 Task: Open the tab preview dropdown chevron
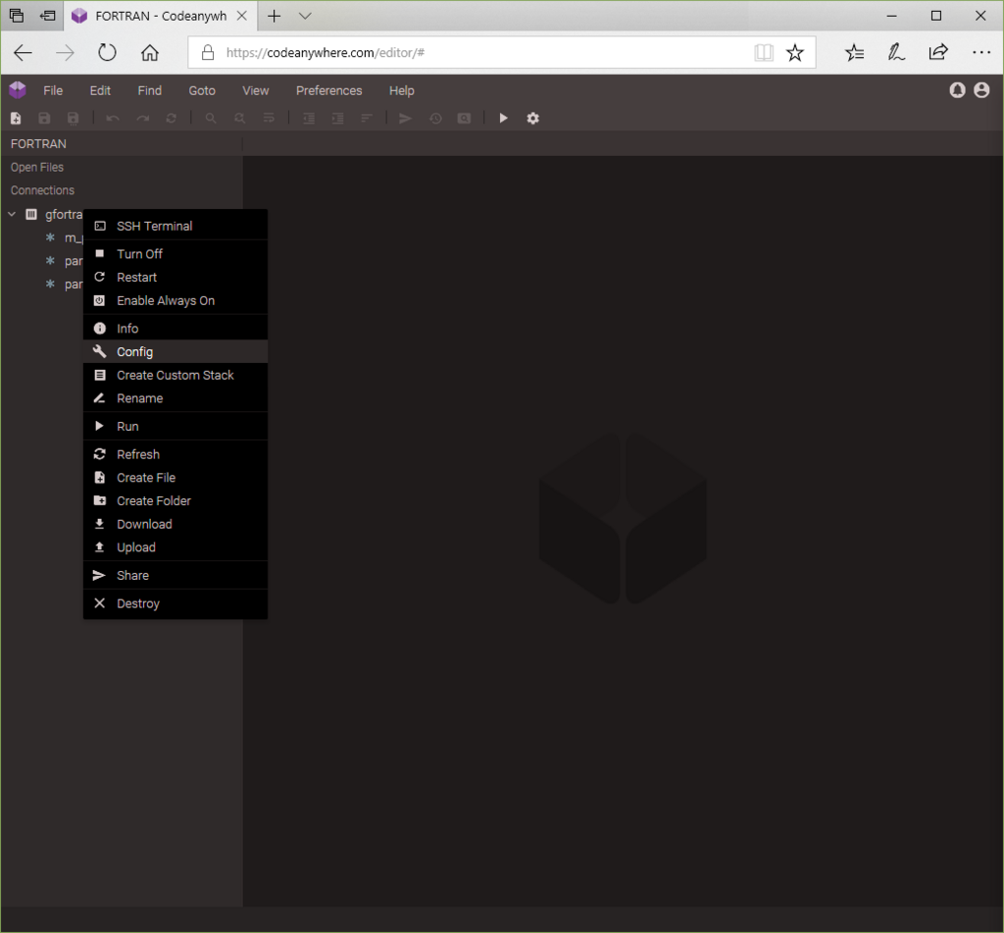306,16
